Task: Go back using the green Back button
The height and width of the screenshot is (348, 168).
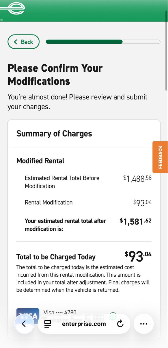Action: (23, 42)
